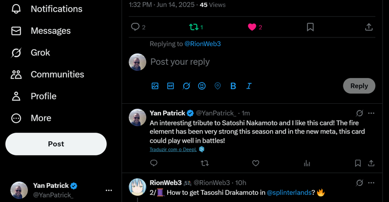The image size is (389, 202).
Task: Click the Grok icon on Yan Patrick's reply
Action: point(360,113)
